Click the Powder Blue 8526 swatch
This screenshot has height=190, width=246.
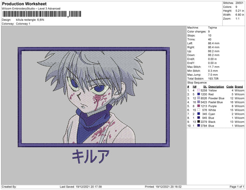point(198,98)
